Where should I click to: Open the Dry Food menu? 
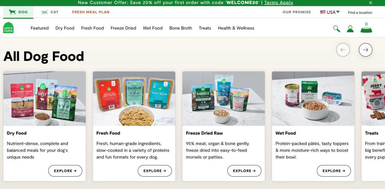(x=65, y=28)
